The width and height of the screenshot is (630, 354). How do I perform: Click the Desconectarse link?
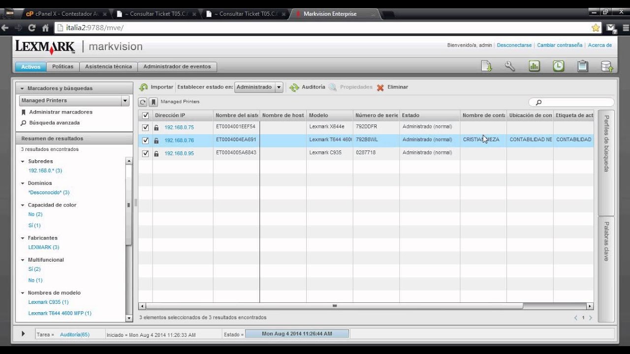(514, 45)
